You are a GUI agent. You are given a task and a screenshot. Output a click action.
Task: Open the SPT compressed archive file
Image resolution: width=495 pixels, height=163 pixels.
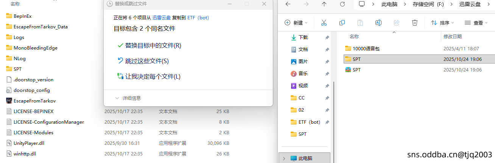coord(356,70)
